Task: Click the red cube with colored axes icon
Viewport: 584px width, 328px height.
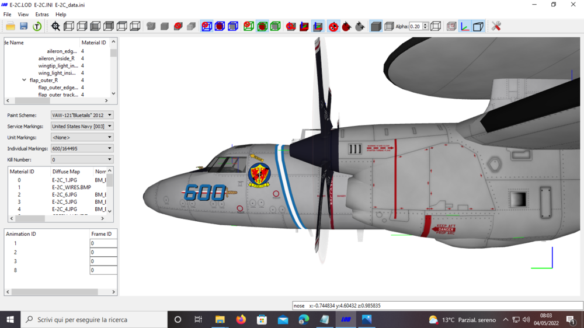Action: 304,26
